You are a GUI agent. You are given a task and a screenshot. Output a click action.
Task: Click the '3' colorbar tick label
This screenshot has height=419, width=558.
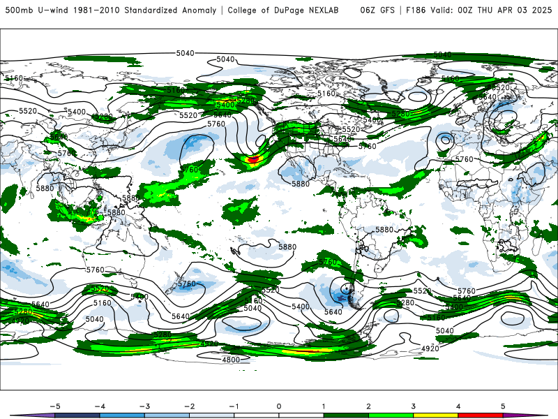coord(414,406)
